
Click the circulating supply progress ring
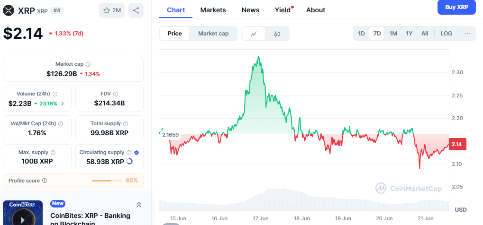130,161
